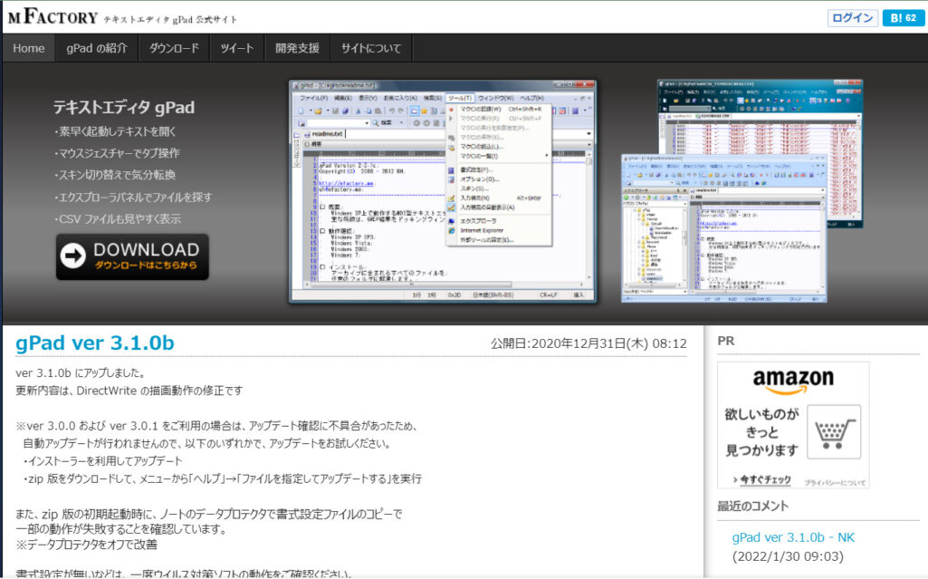Click the shopping cart icon in Amazon ad
Viewport: 928px width, 579px height.
pyautogui.click(x=834, y=432)
